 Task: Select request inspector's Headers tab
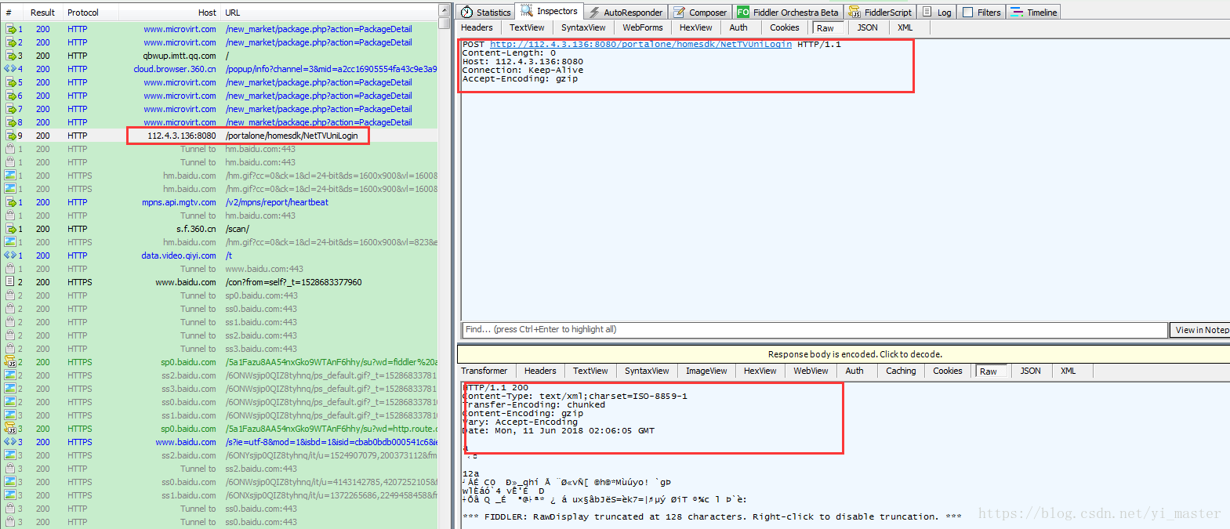477,27
